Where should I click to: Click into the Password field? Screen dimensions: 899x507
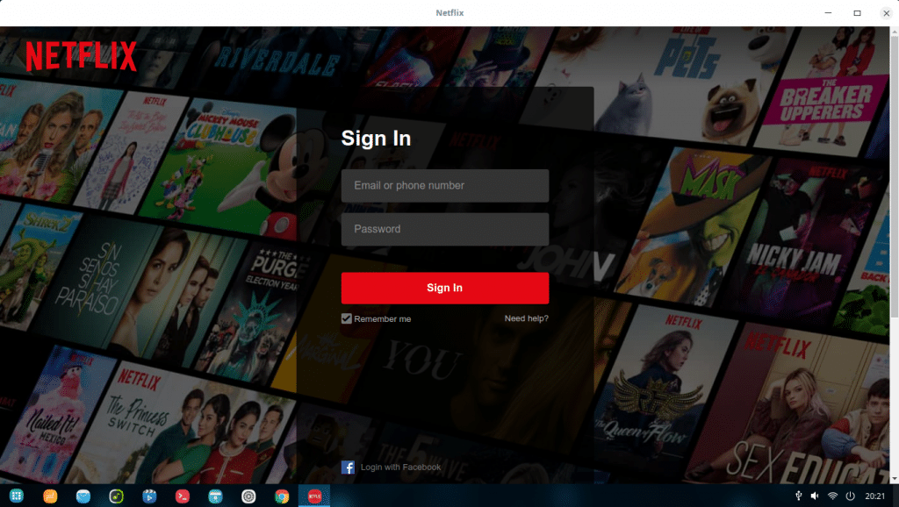point(445,229)
